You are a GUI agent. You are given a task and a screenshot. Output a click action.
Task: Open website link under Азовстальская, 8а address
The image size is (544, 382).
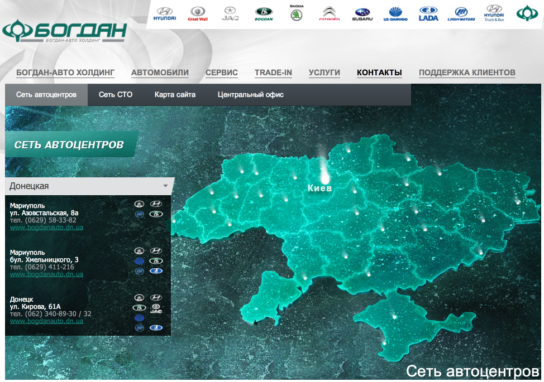[46, 228]
